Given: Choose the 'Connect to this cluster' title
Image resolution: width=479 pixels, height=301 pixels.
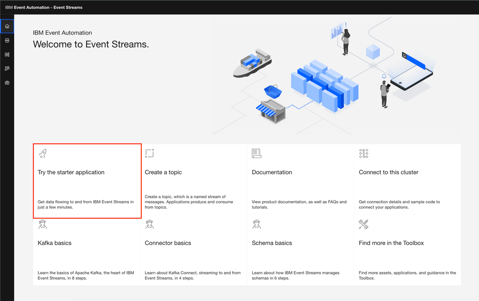Looking at the screenshot, I should pos(389,172).
